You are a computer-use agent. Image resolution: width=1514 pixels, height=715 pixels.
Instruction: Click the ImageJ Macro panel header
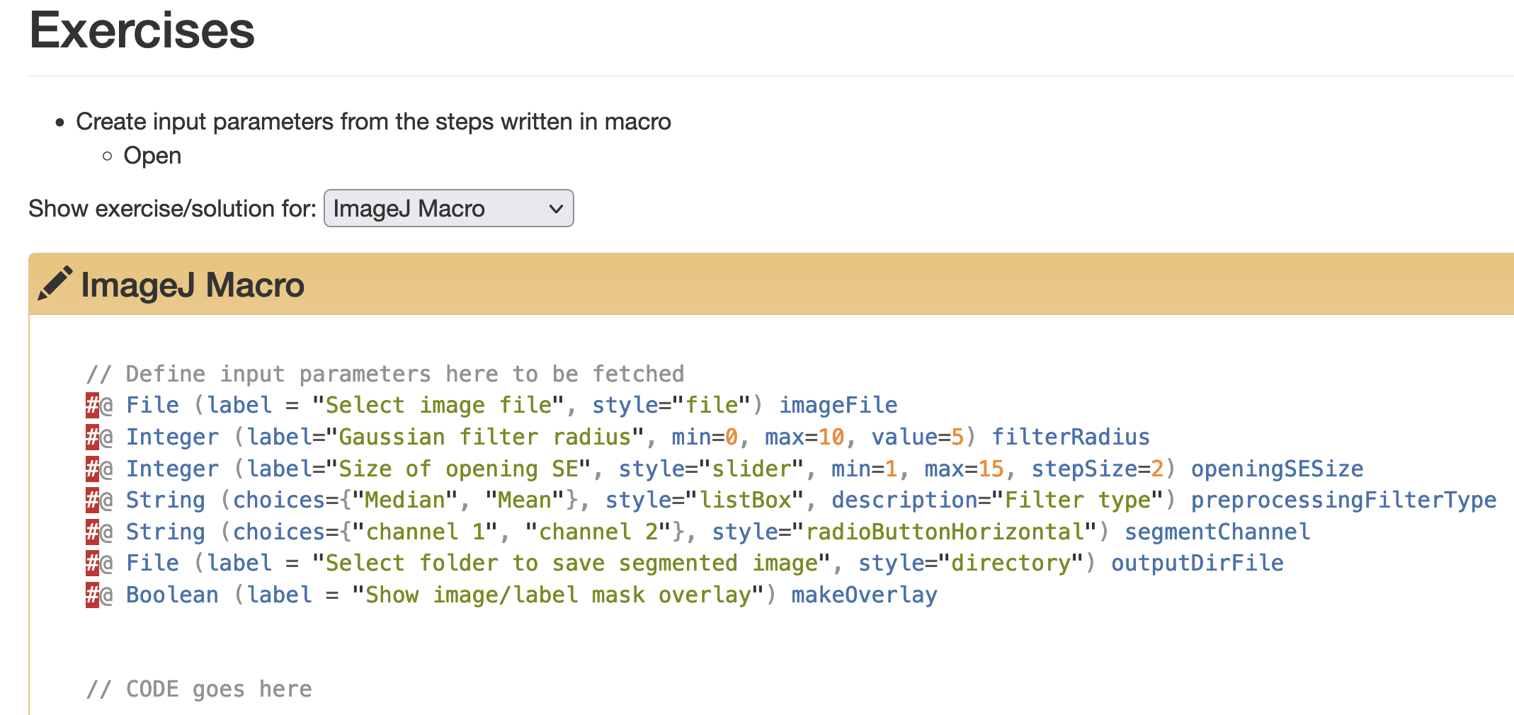pos(771,284)
